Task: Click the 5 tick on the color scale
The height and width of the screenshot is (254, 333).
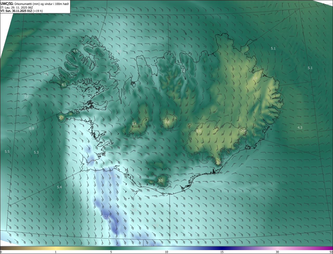Action: [x=111, y=252]
